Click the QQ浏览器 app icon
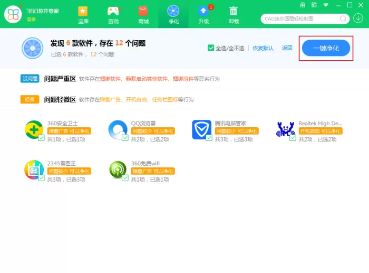The image size is (369, 273). click(x=118, y=130)
